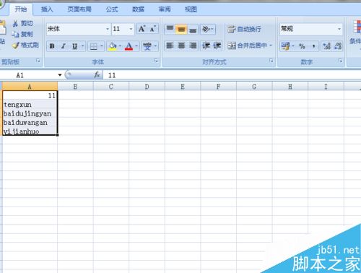Click the insert function fx button

tap(97, 75)
